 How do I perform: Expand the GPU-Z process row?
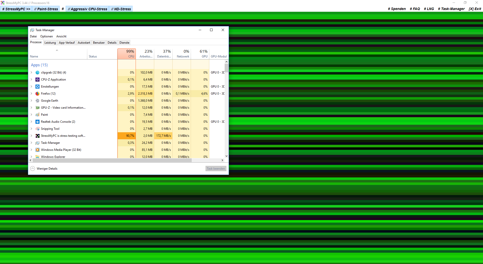point(31,108)
